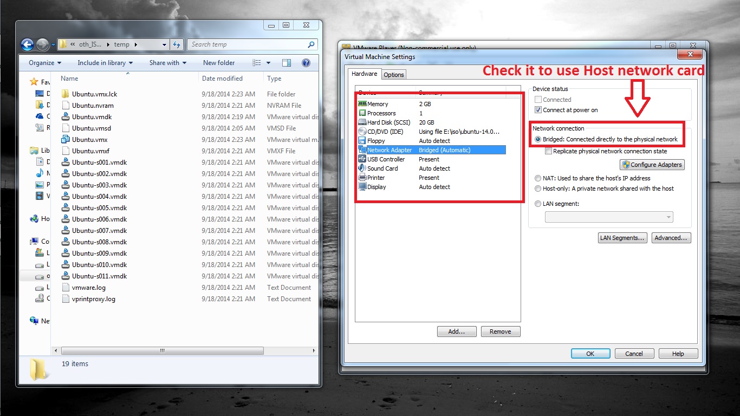The image size is (740, 416).
Task: Select the Ubuntu.vmx.lck folder icon
Action: (x=66, y=94)
